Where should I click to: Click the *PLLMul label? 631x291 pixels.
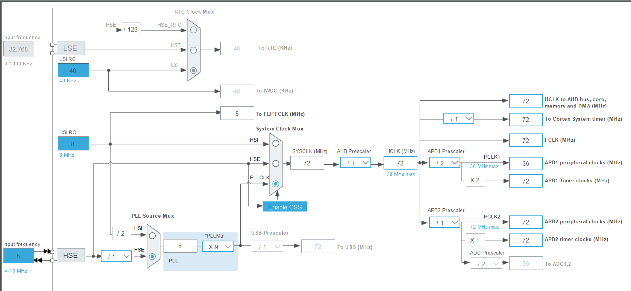coord(215,236)
